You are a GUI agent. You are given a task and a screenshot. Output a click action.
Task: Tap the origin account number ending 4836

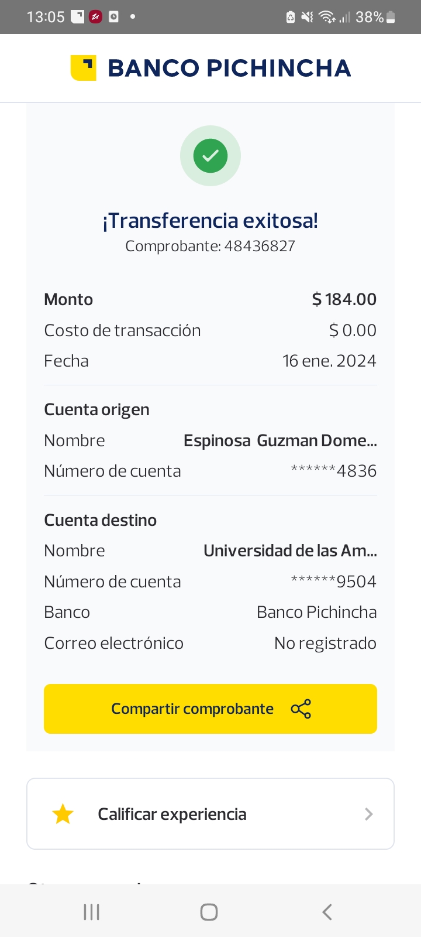pyautogui.click(x=334, y=471)
